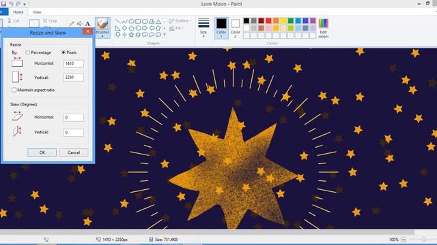Screen dimensions: 437x245
Task: Select the Fill with color bucket tool
Action: pos(80,24)
